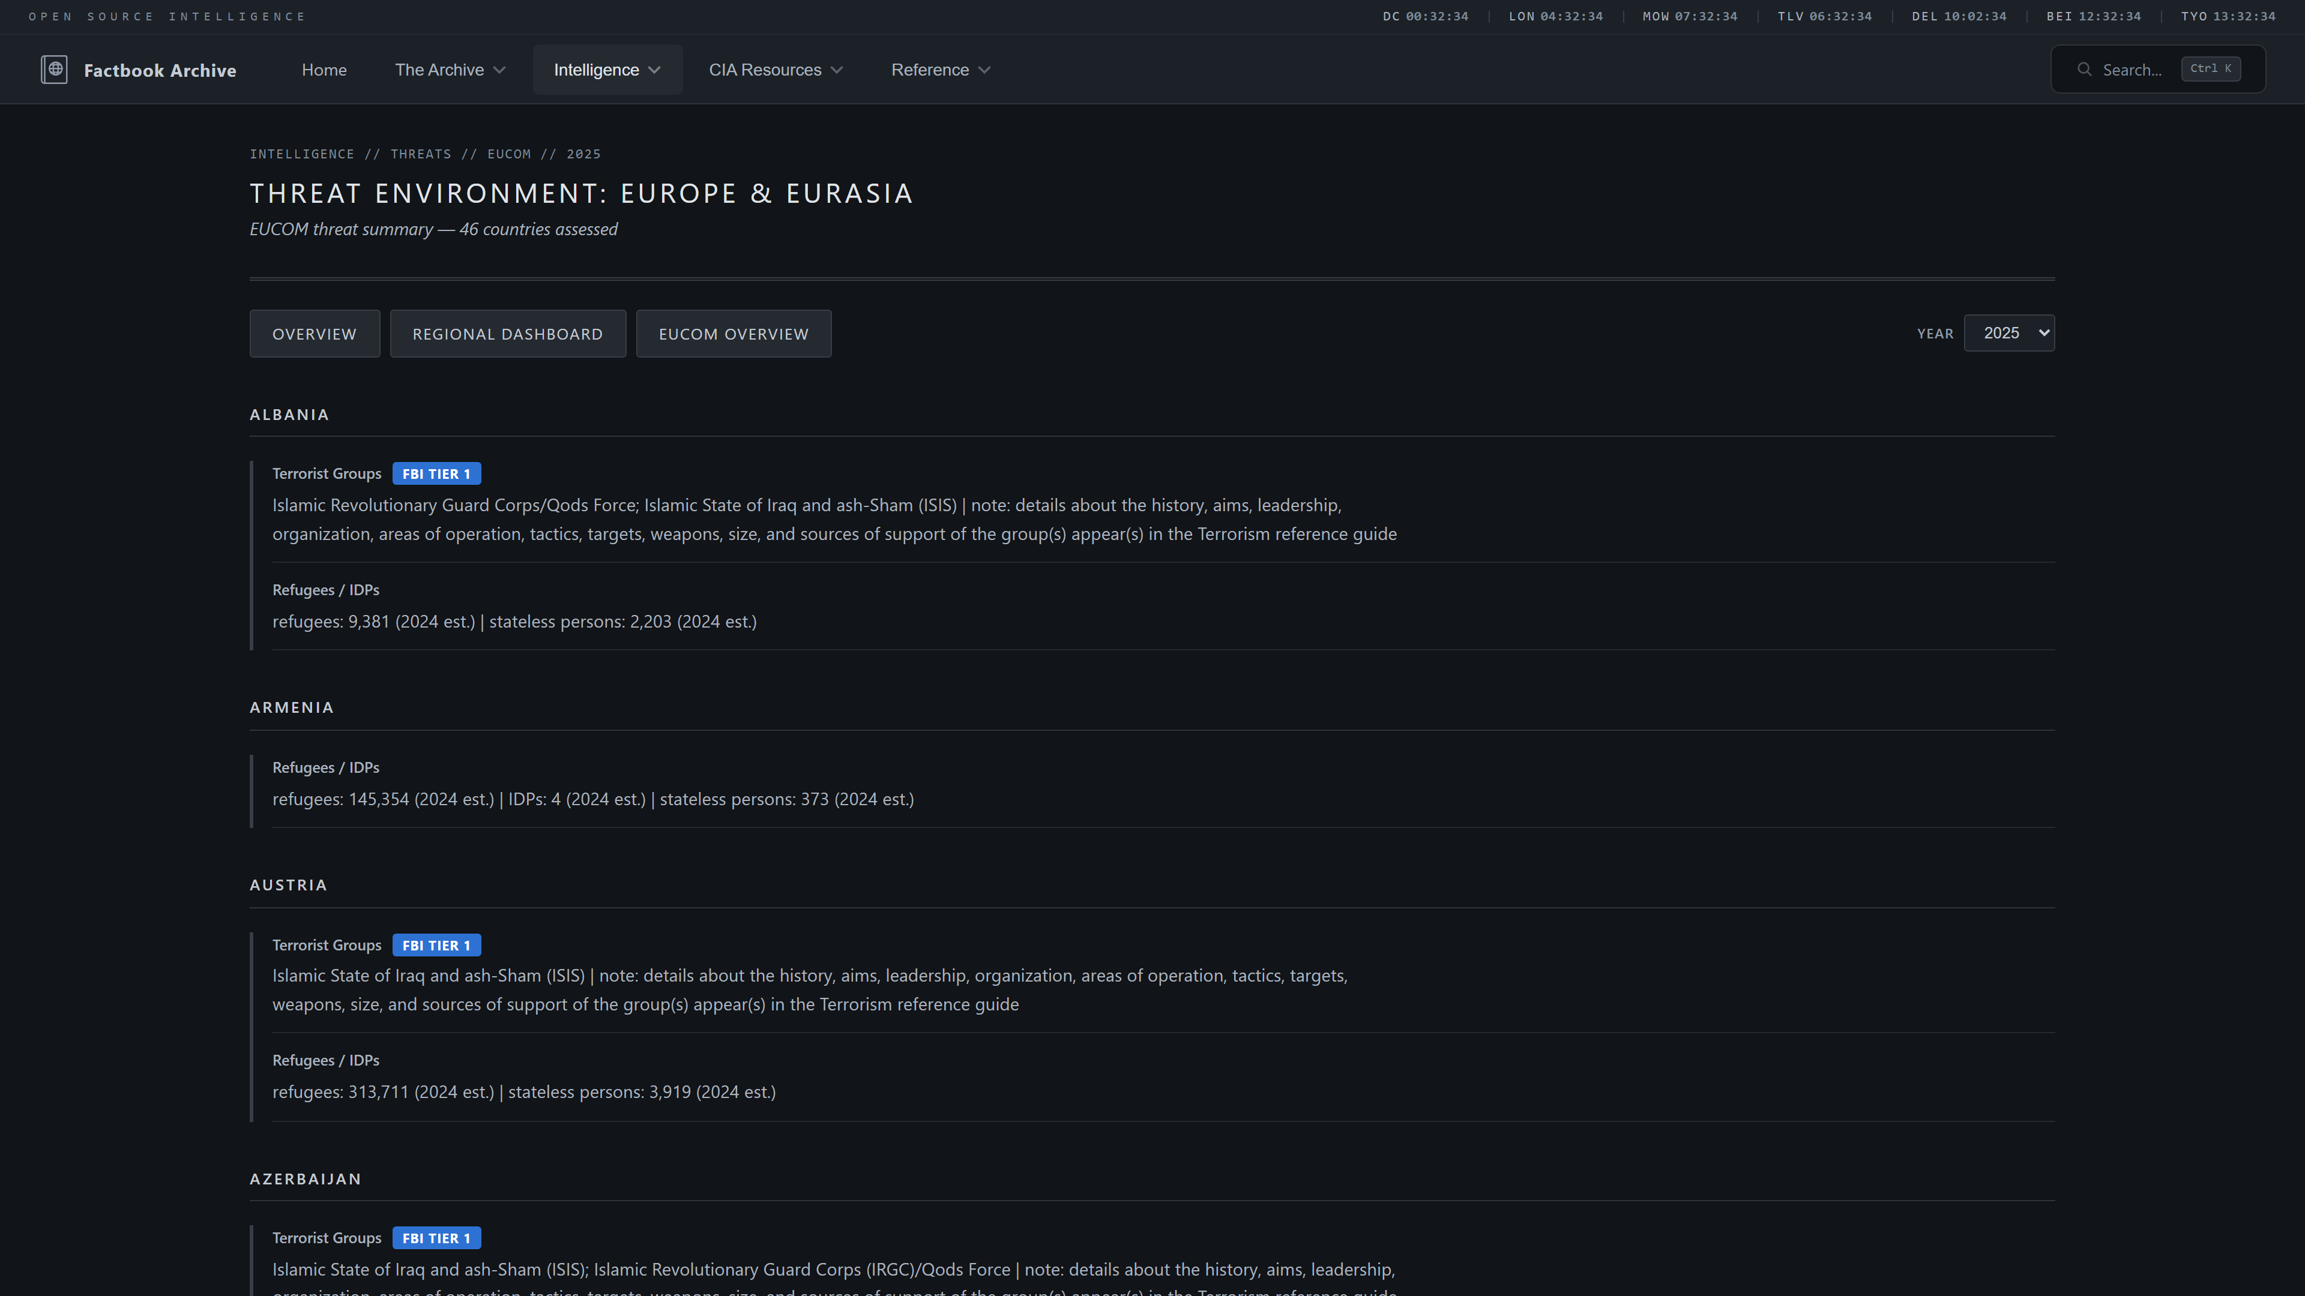Open the Intelligence menu
2305x1296 pixels.
[x=596, y=70]
